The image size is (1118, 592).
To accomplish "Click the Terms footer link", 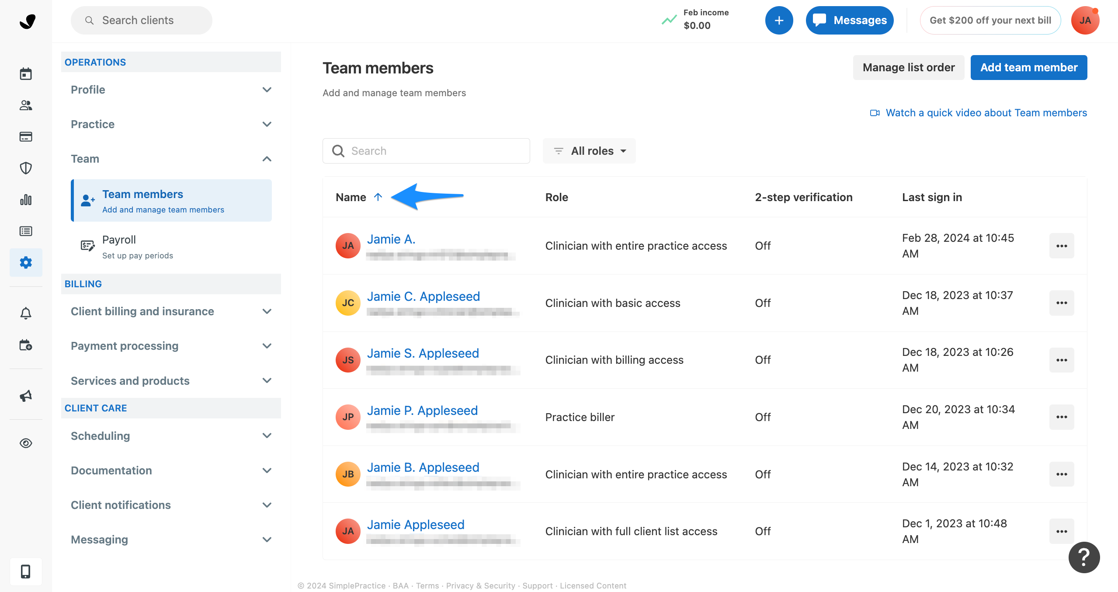I will [x=427, y=585].
